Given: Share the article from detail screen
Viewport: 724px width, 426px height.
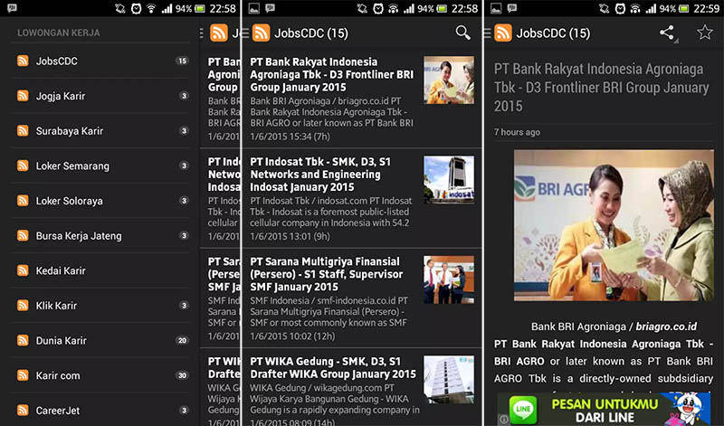Looking at the screenshot, I should pos(667,33).
